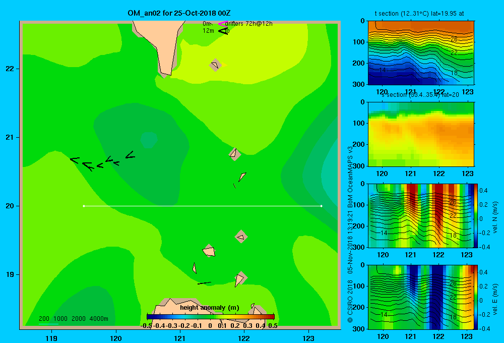Click latitude label 21 on main map

pos(10,137)
